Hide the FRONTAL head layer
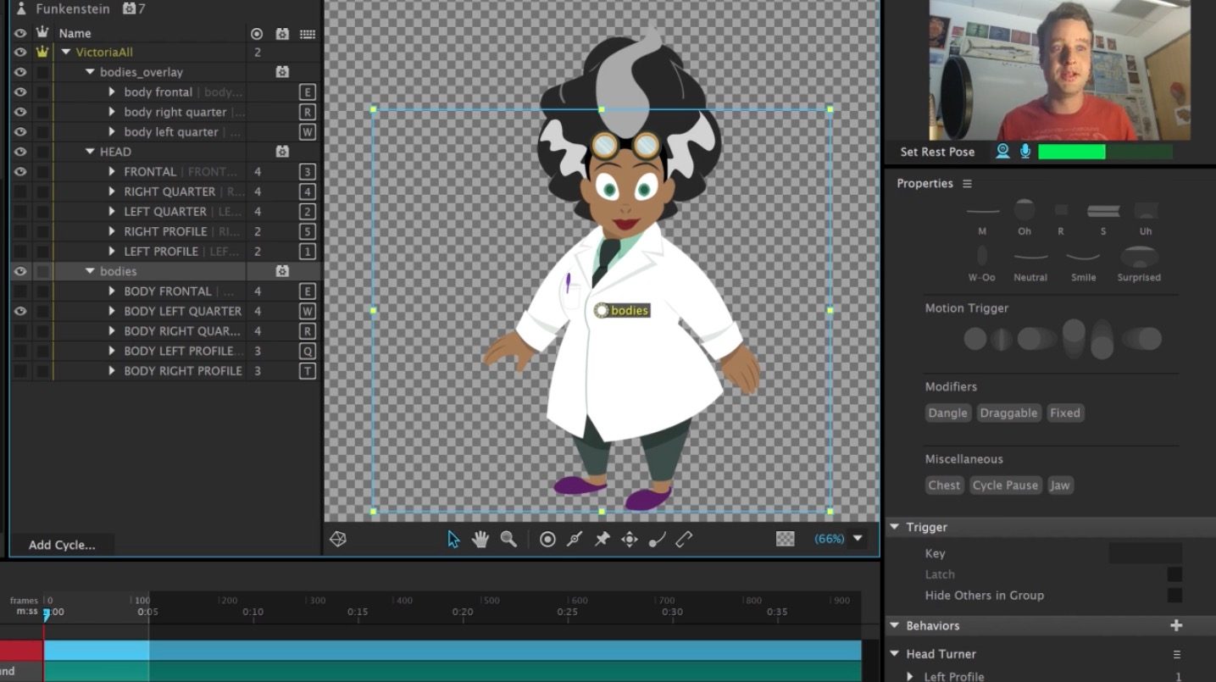 point(20,172)
